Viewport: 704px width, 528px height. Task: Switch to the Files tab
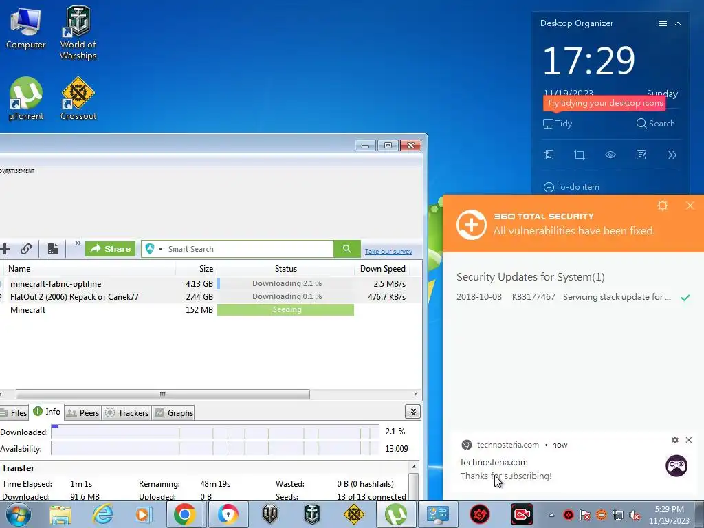pos(14,413)
